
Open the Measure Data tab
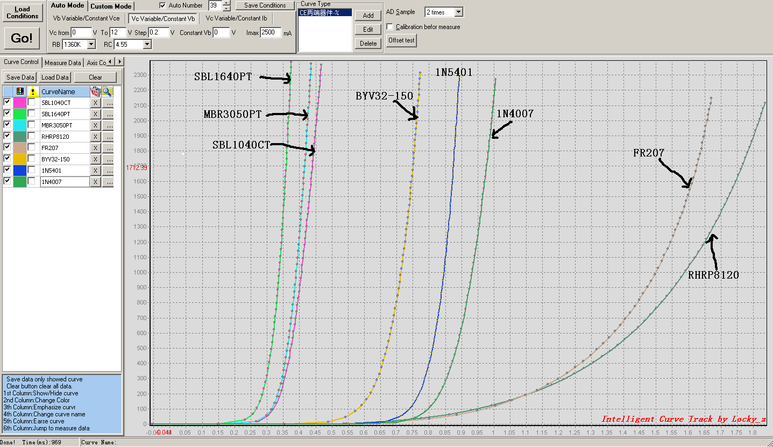[x=63, y=62]
